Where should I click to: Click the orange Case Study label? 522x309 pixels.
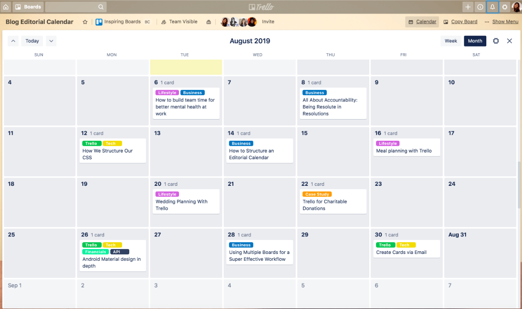click(317, 194)
